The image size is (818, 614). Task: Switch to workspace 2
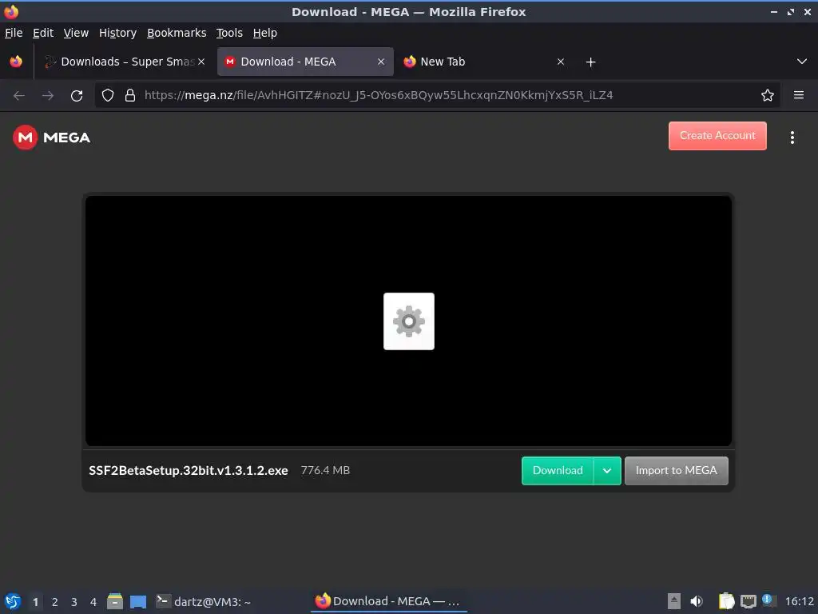pos(55,602)
